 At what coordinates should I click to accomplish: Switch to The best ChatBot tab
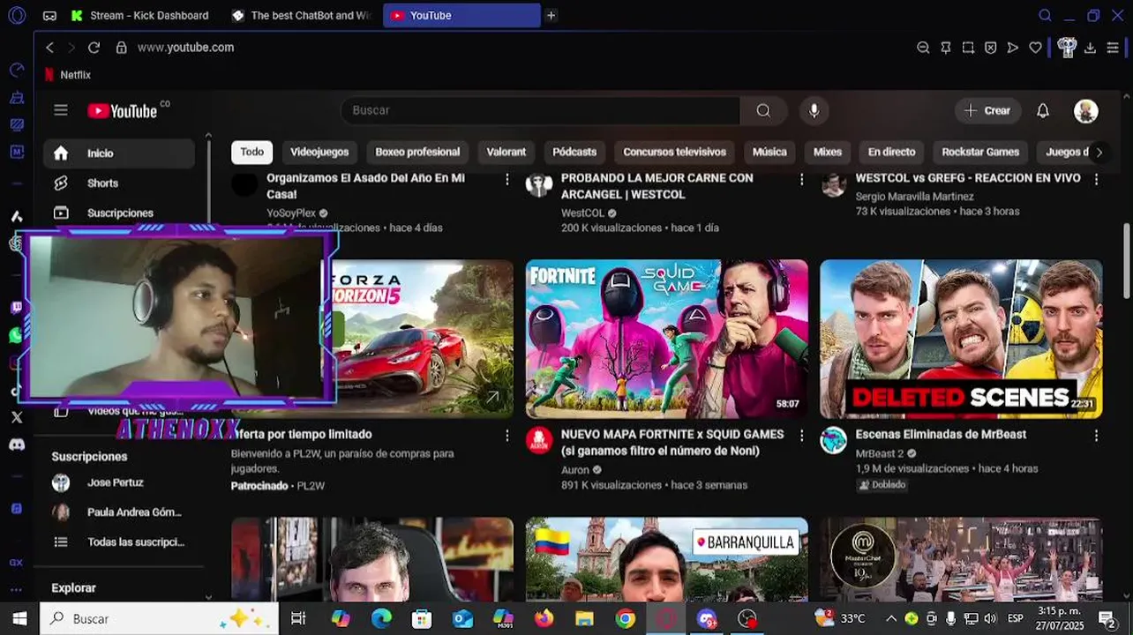[x=303, y=15]
